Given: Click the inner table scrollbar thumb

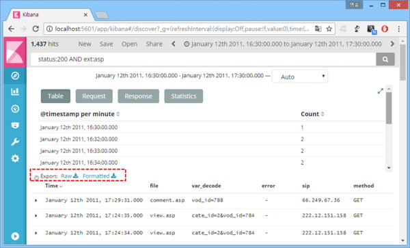Looking at the screenshot, I should coord(389,108).
